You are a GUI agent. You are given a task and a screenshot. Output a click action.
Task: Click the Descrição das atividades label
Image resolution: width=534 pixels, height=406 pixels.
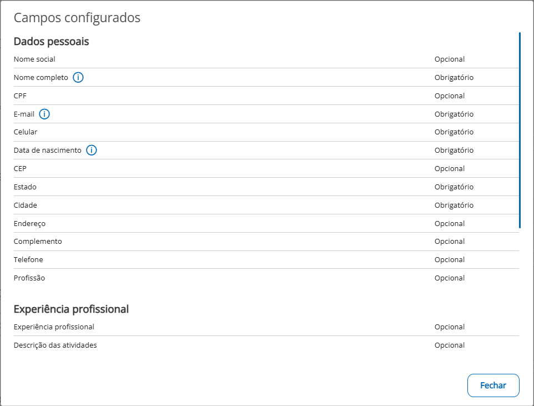point(56,345)
